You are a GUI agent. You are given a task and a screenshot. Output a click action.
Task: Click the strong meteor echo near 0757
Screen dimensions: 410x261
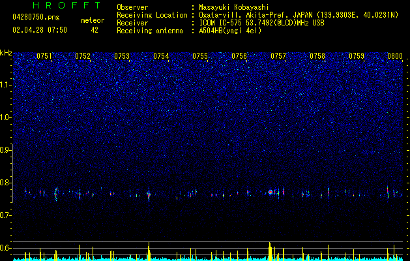point(271,192)
